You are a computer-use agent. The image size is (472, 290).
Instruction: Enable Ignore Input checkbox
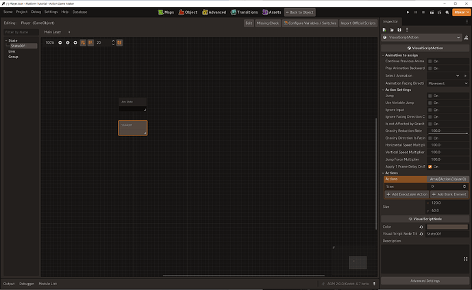point(430,110)
